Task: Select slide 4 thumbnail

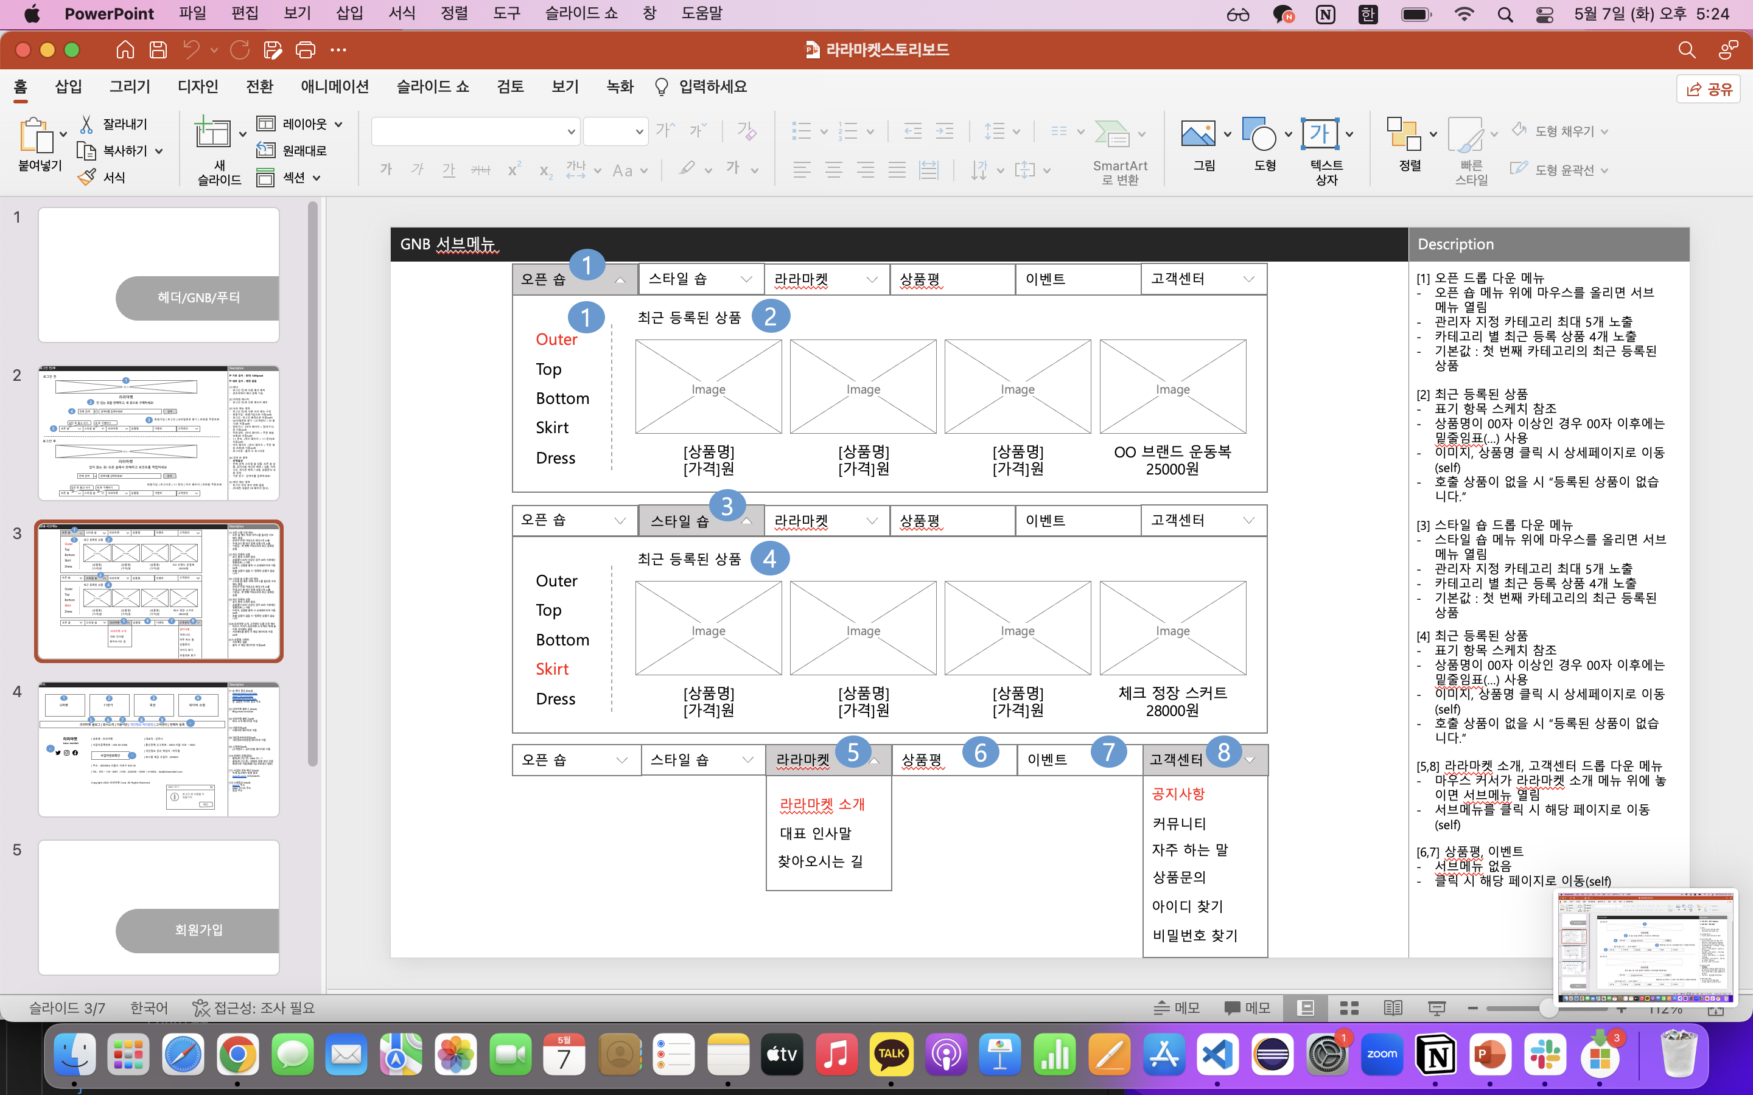Action: [159, 749]
